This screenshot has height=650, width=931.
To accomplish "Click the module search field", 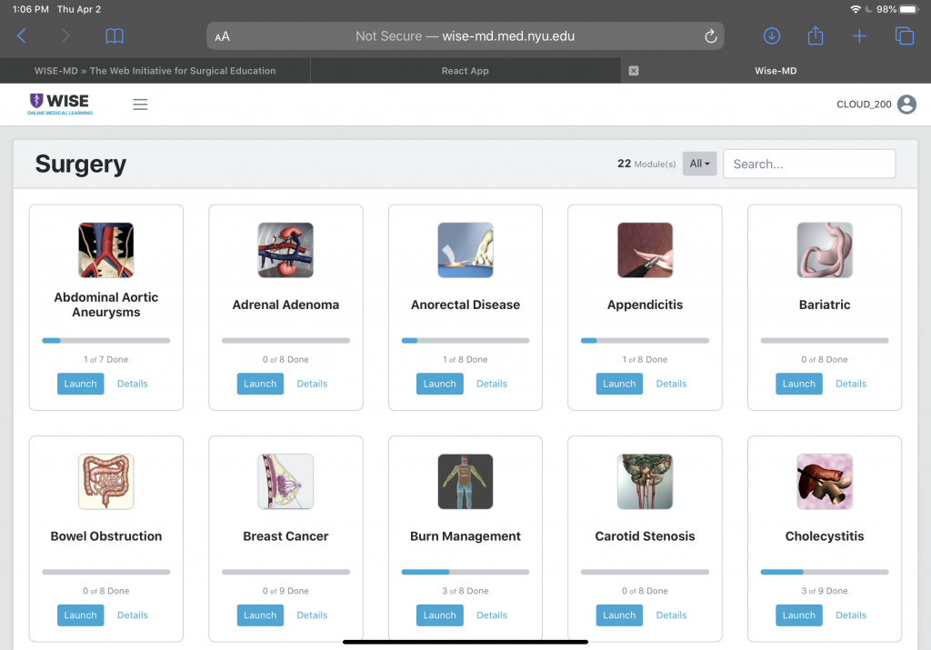I will 808,164.
